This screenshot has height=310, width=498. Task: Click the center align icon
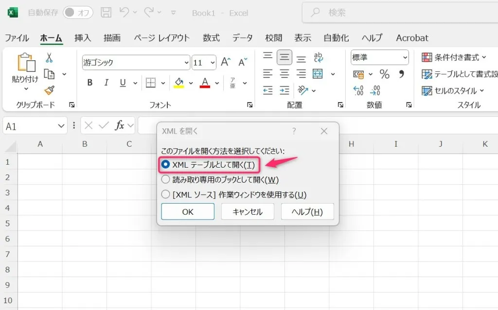285,74
